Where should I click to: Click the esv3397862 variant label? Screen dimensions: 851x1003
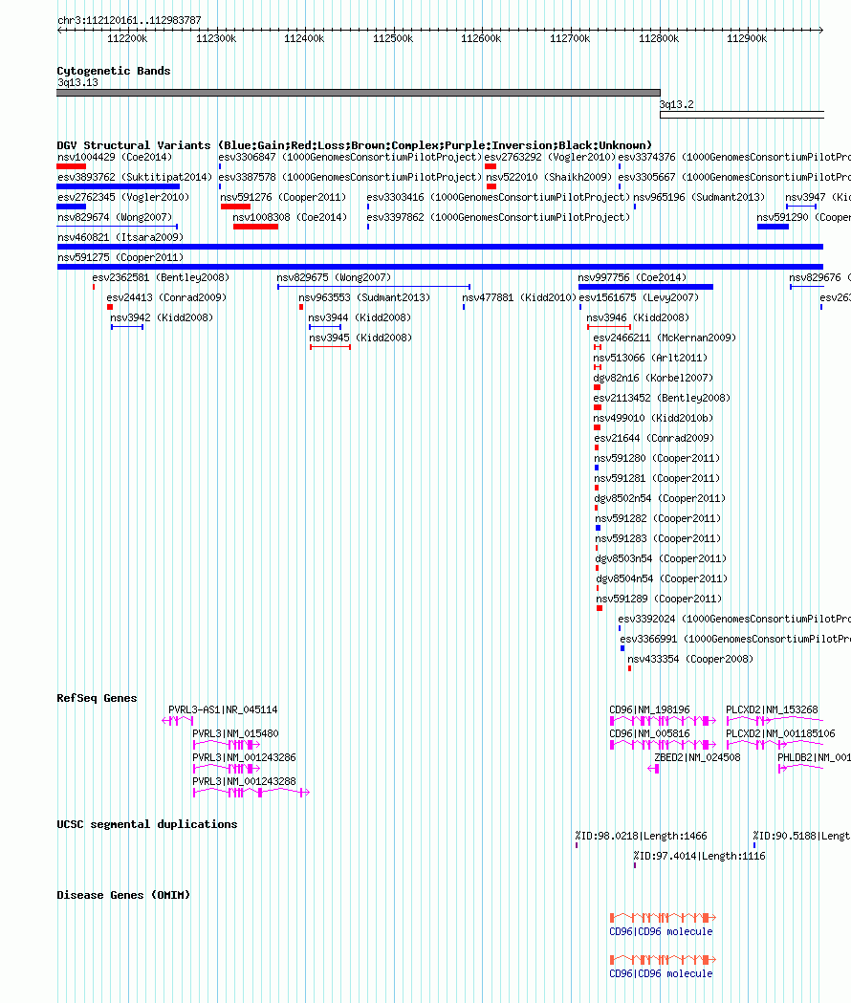click(x=498, y=217)
